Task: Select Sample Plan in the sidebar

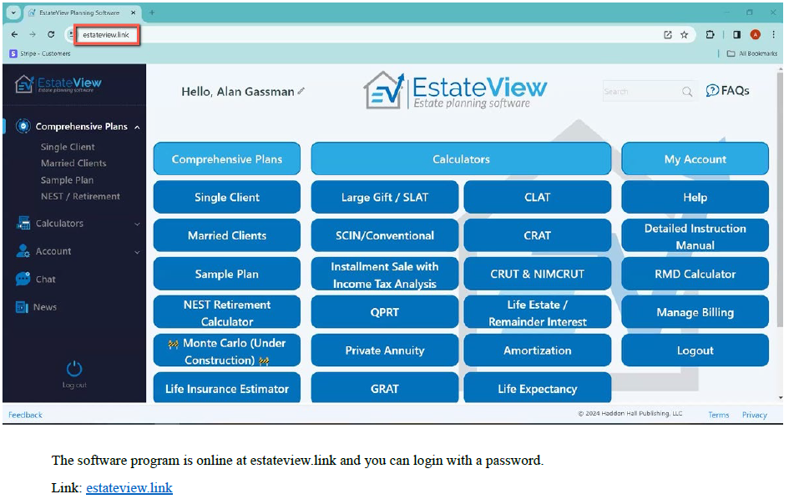Action: pos(67,179)
